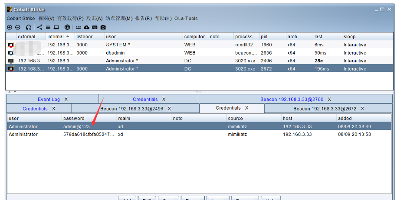Select credential with hash 579da618cfbfa85247...
Viewport: 397px width, 200px height.
(x=199, y=134)
